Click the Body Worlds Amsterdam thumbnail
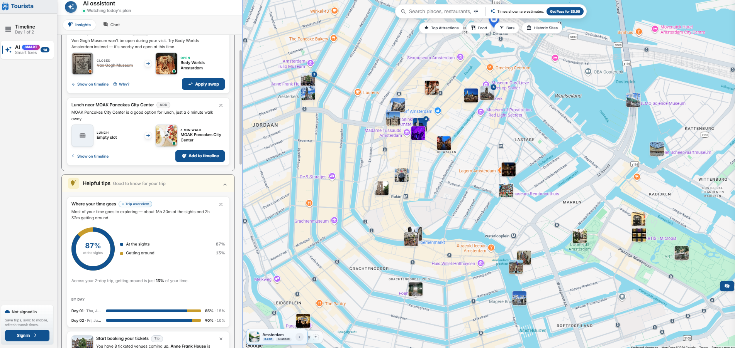 [166, 64]
